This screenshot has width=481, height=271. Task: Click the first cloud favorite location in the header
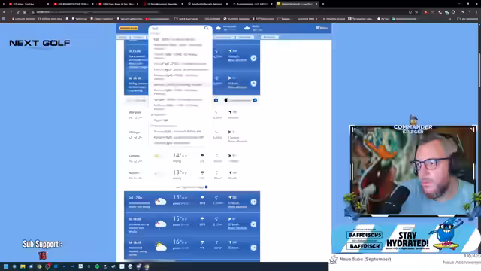coord(225,29)
